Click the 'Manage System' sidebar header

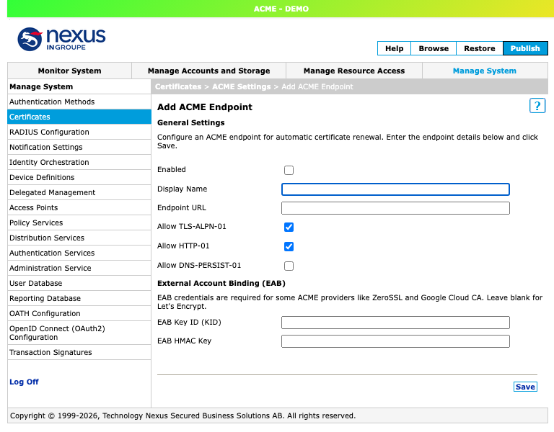[x=41, y=86]
